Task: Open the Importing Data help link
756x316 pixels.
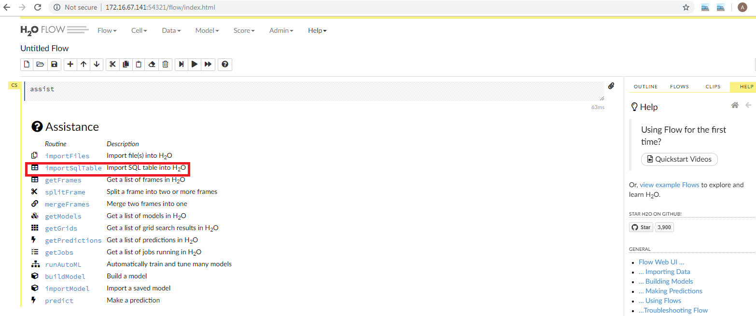Action: [x=664, y=272]
